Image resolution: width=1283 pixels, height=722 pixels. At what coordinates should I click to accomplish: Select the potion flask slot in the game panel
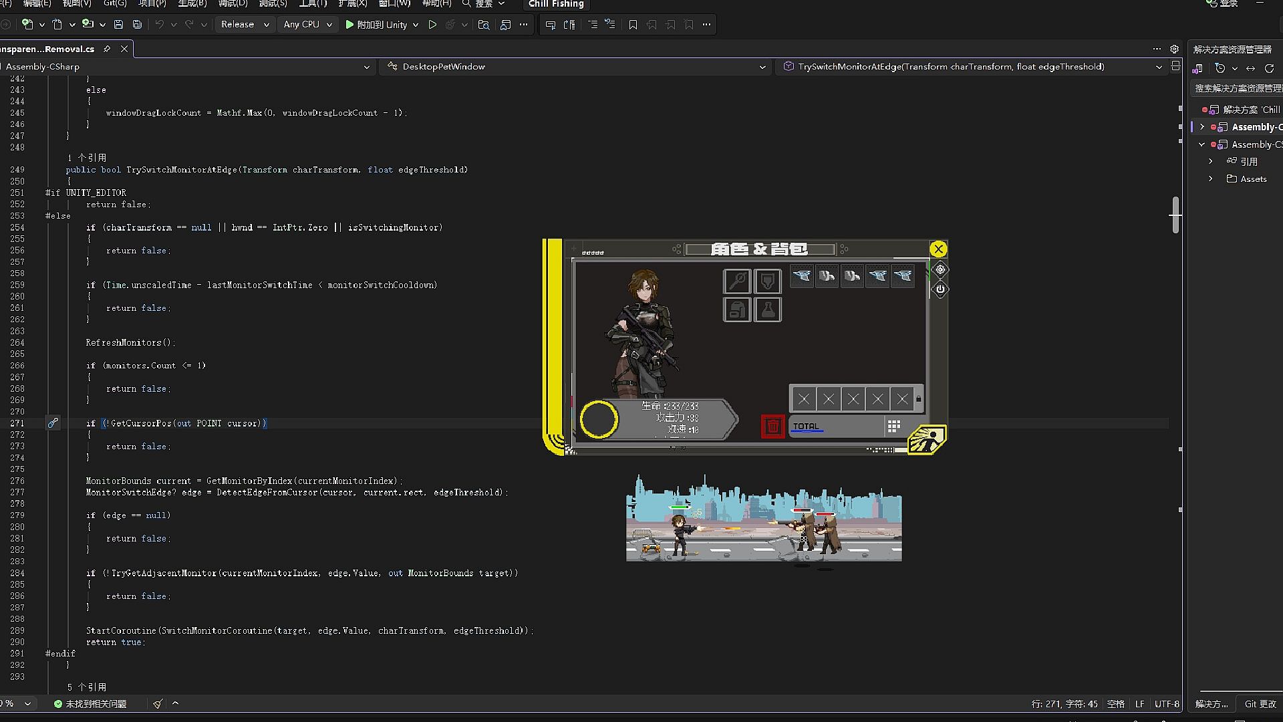tap(767, 310)
